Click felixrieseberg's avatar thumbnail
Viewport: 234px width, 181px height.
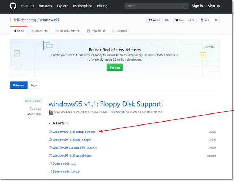(51, 112)
